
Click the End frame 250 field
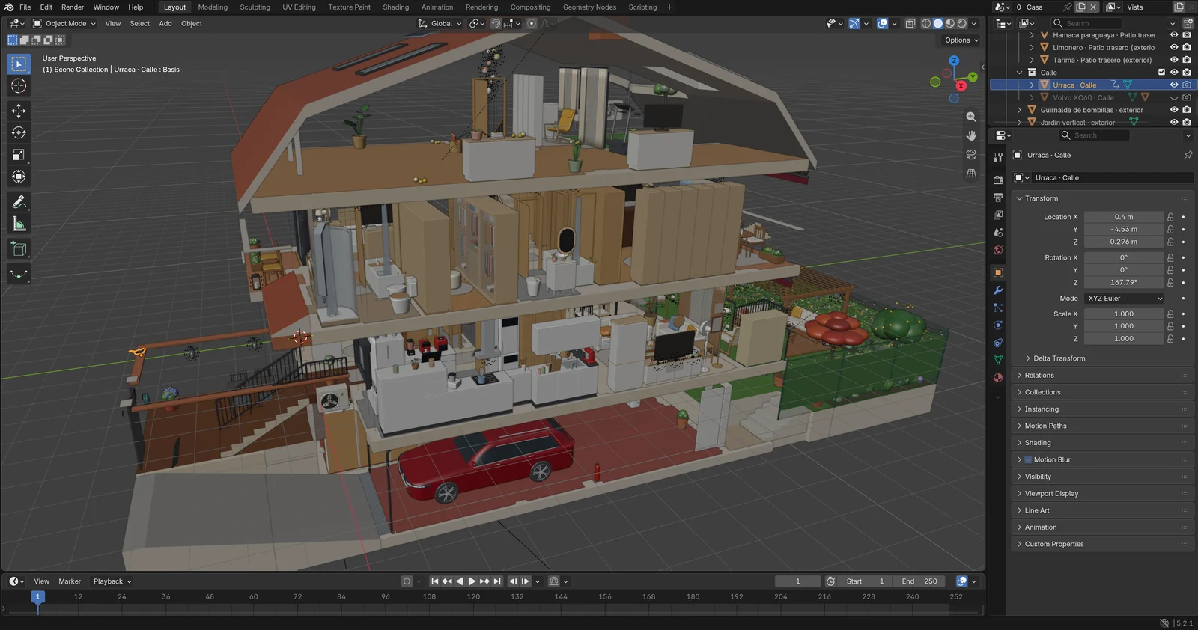point(919,581)
